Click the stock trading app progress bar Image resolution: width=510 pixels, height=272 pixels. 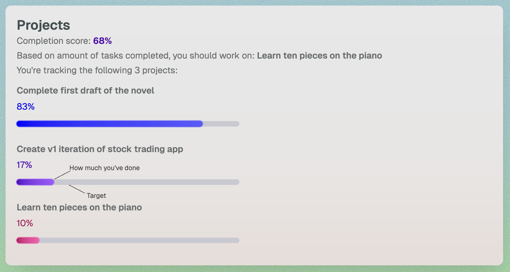coord(128,182)
